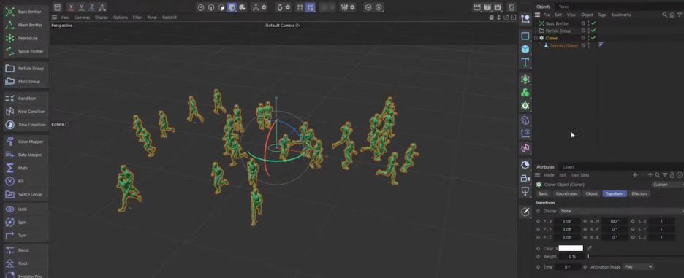Viewport: 684px width, 278px height.
Task: Select the blue Cube primitive icon
Action: pyautogui.click(x=525, y=49)
